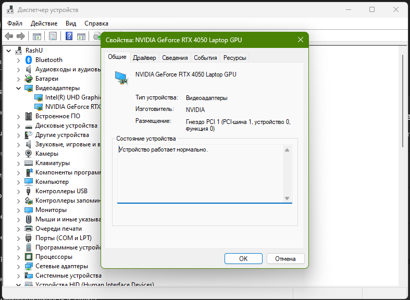Viewport: 410px width, 300px height.
Task: Expand the Встроенное ПО category
Action: (x=18, y=117)
